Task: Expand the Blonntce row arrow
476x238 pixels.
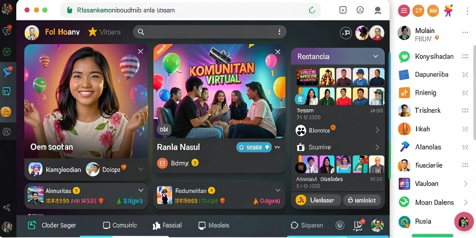Action: (377, 130)
